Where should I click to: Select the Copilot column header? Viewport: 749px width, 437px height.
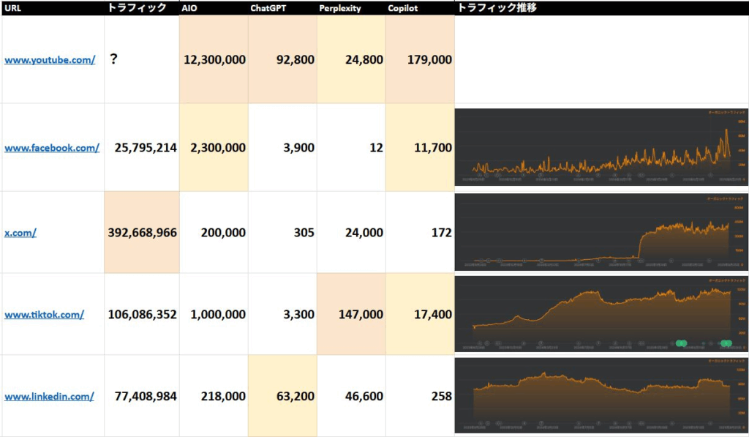click(x=403, y=8)
